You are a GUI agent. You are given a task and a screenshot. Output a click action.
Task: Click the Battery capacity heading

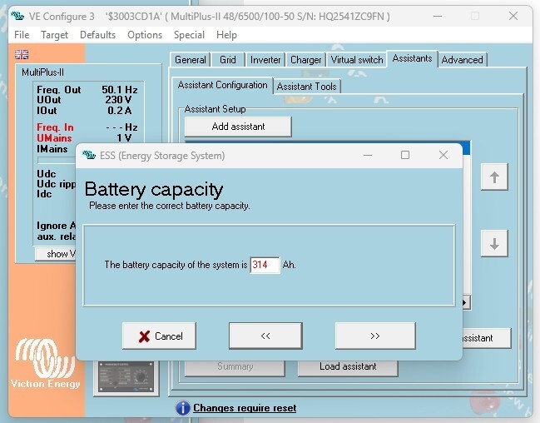(x=154, y=190)
